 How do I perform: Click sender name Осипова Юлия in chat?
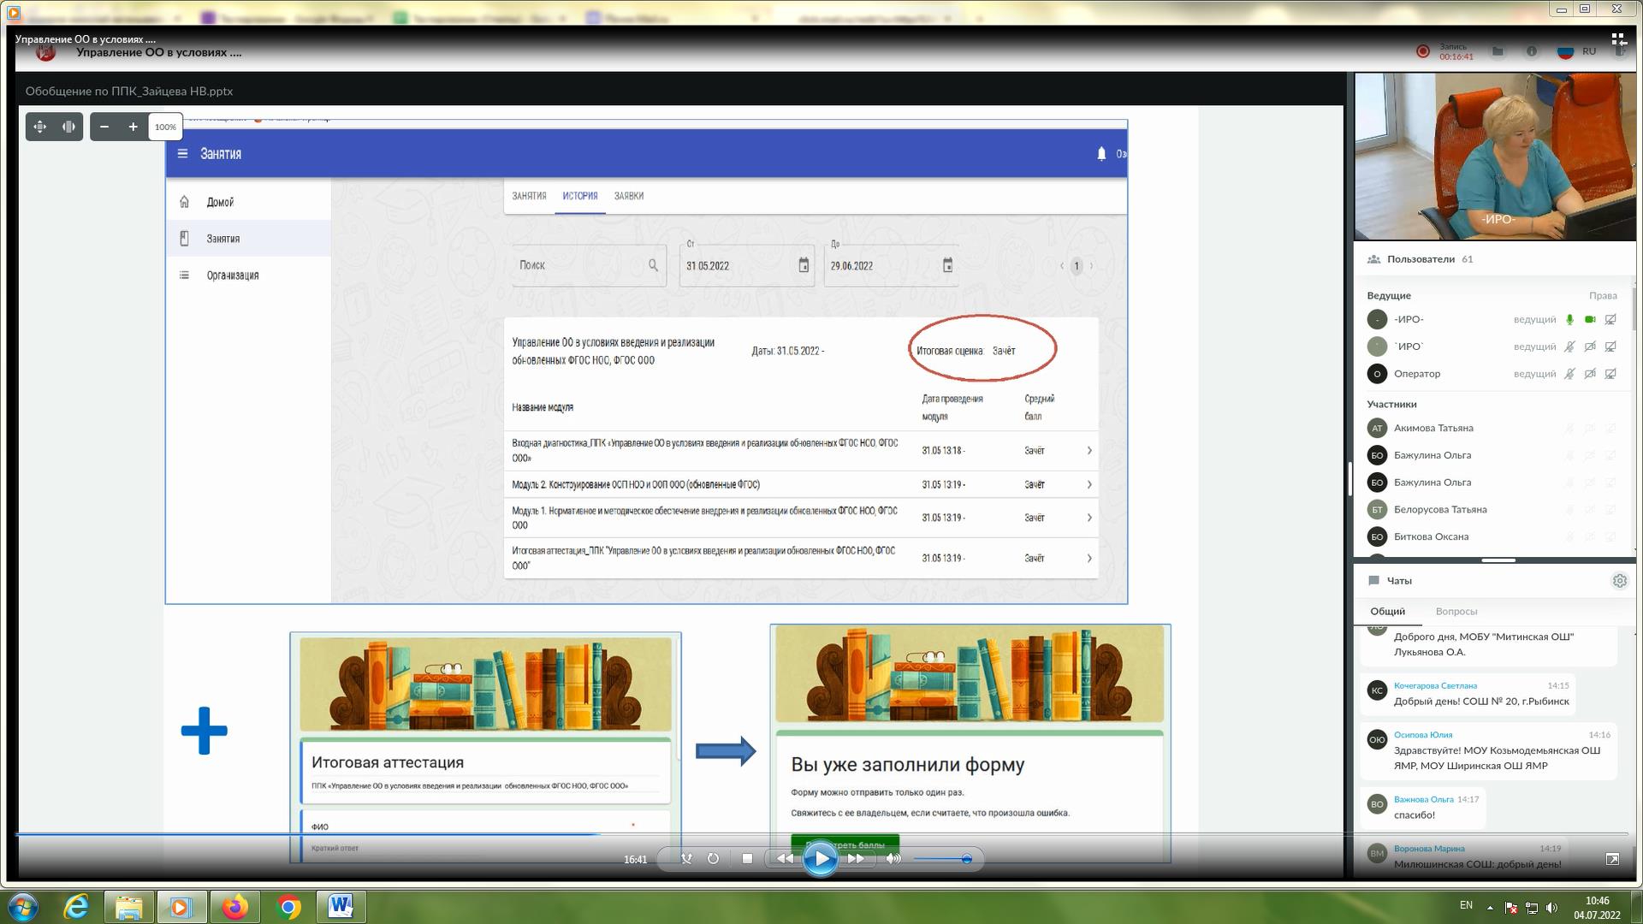pyautogui.click(x=1422, y=734)
